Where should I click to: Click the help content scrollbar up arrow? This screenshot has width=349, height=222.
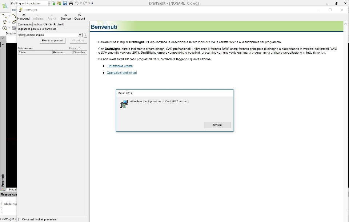pos(345,24)
